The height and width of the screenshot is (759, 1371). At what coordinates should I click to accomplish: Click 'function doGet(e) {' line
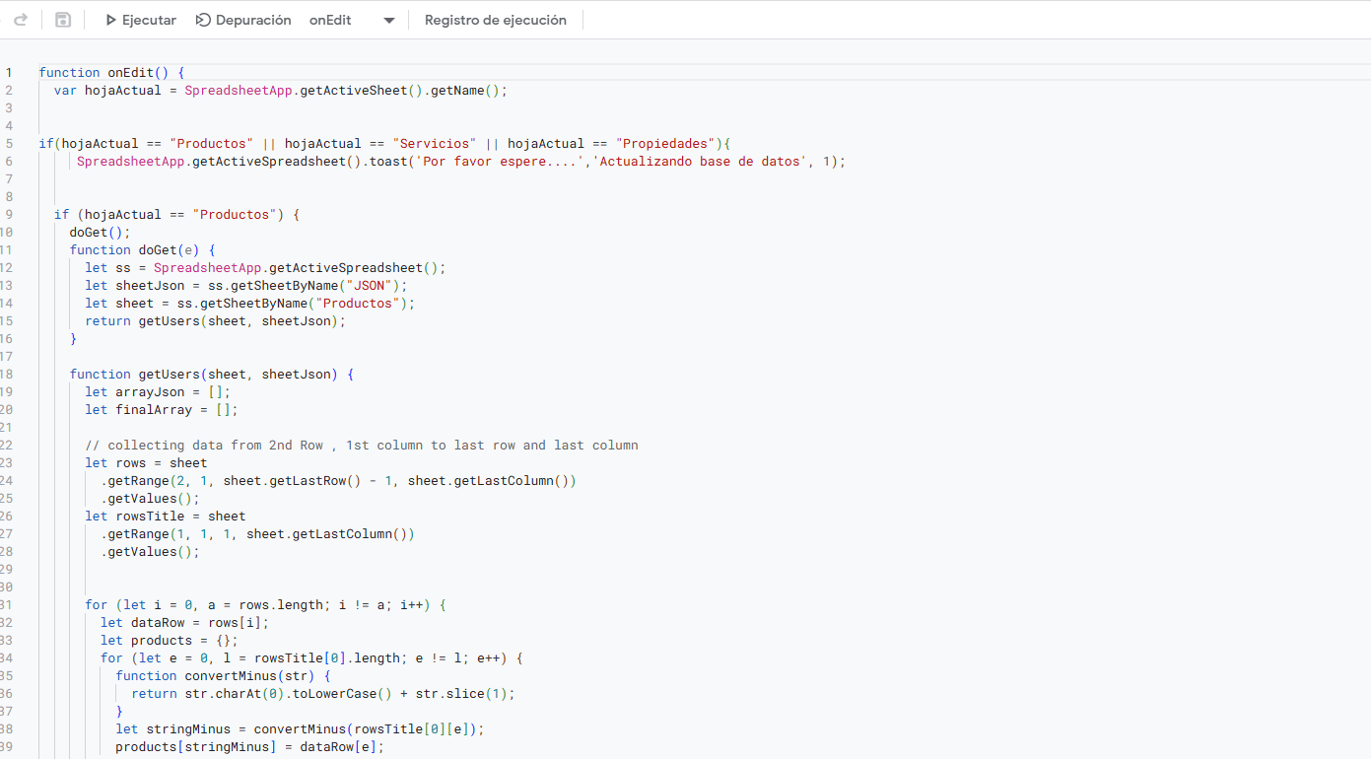tap(142, 250)
